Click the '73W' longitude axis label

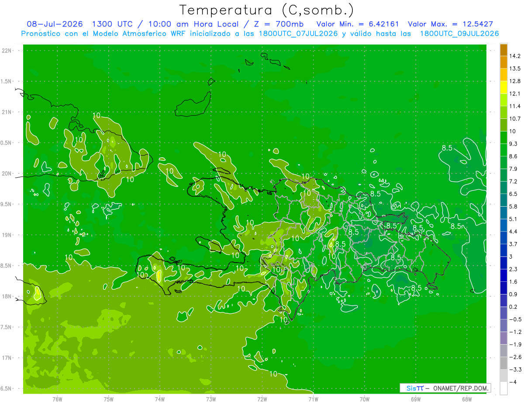[x=211, y=399]
